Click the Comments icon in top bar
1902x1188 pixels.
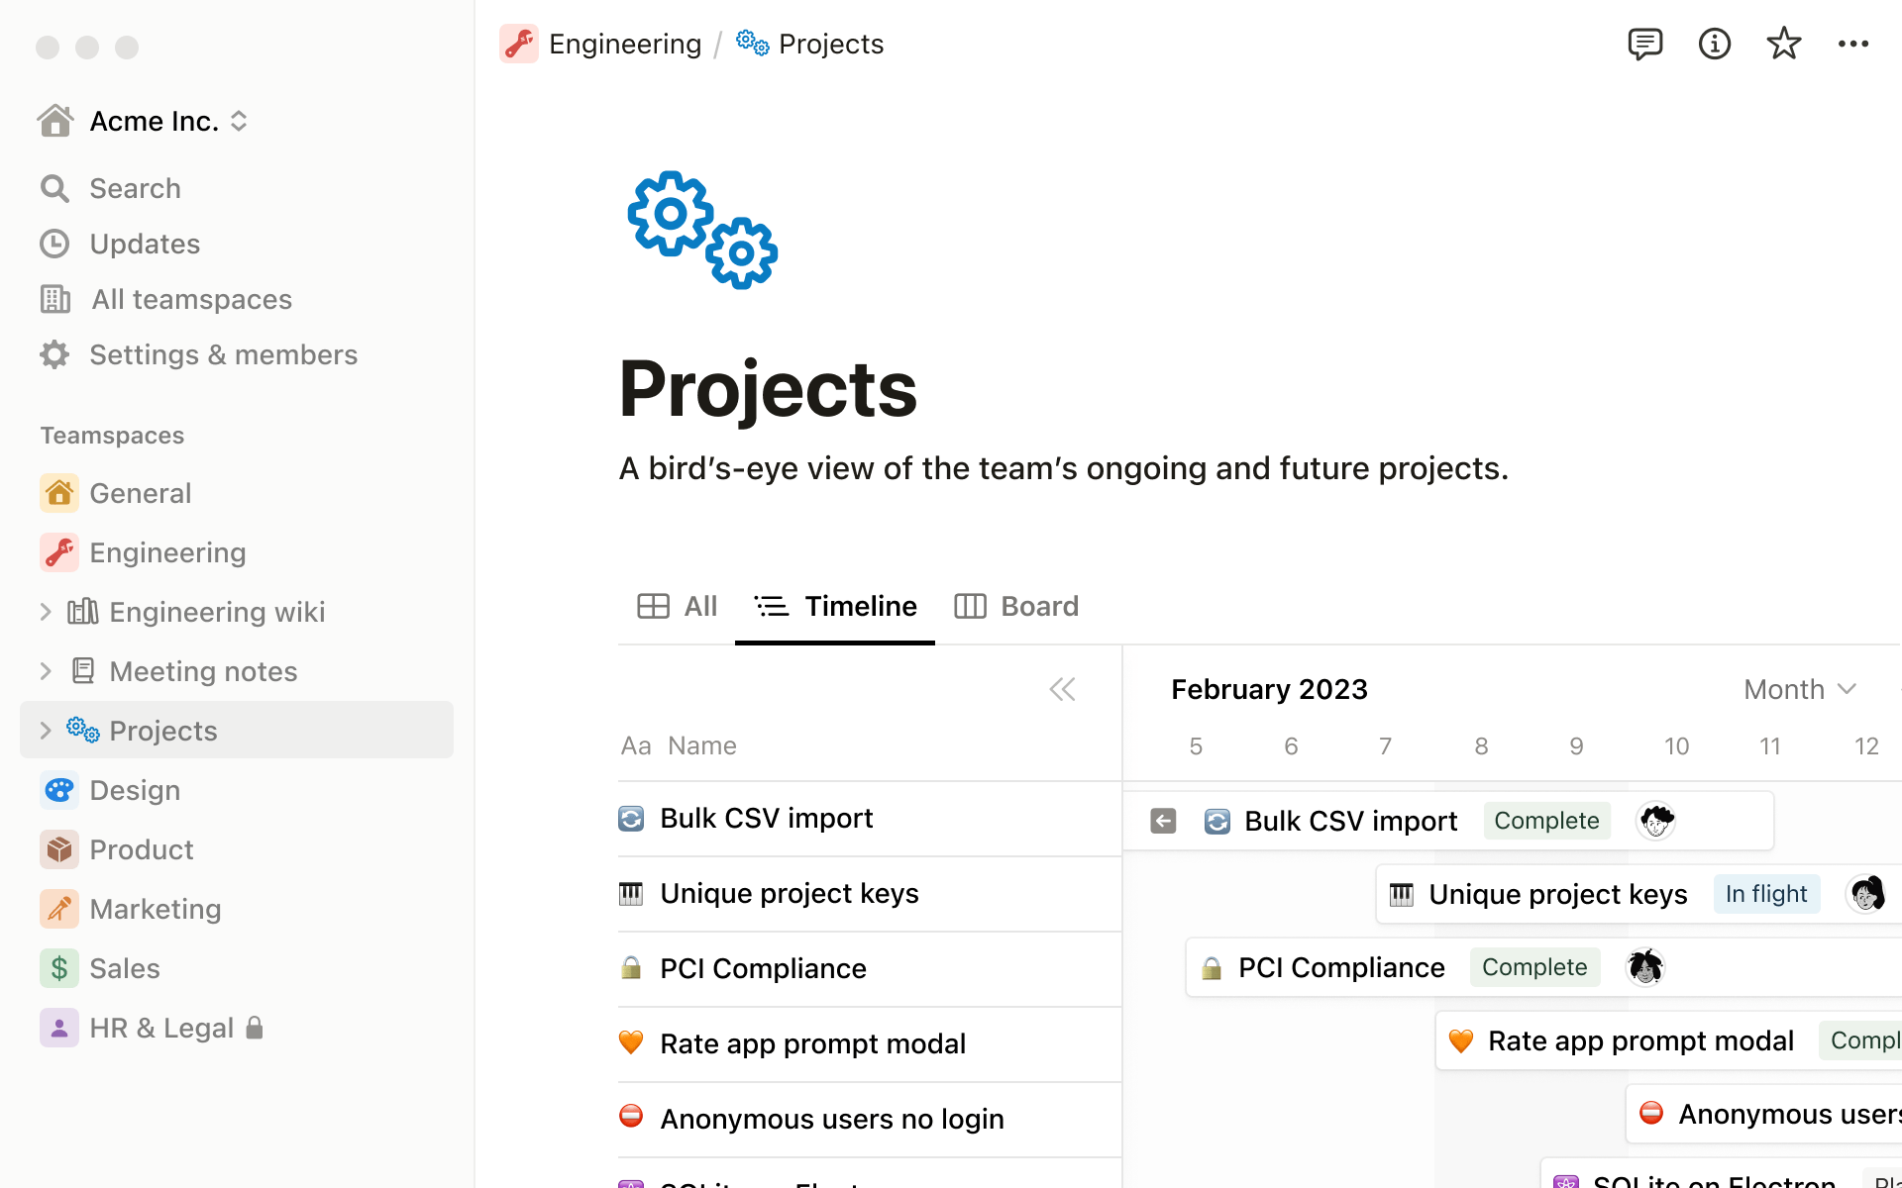[x=1644, y=44]
